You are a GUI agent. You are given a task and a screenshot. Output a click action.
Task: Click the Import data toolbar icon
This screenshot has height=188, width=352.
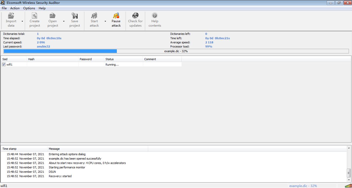(11, 16)
